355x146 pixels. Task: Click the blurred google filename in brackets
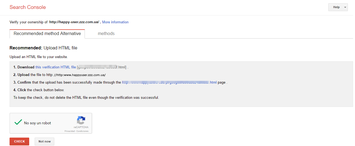102,67
